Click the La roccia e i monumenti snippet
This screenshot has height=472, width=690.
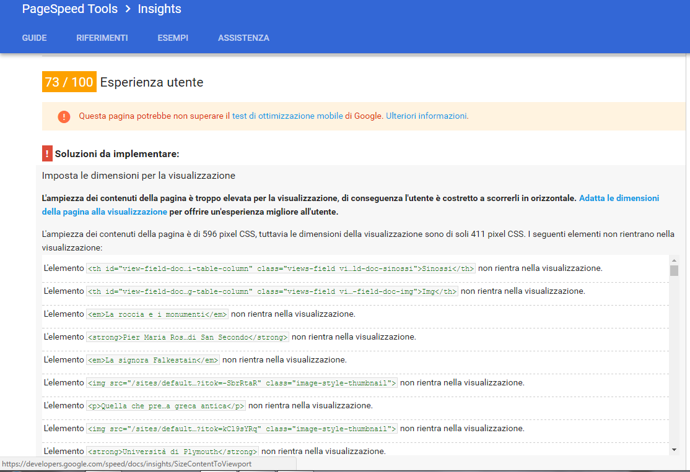pos(157,314)
